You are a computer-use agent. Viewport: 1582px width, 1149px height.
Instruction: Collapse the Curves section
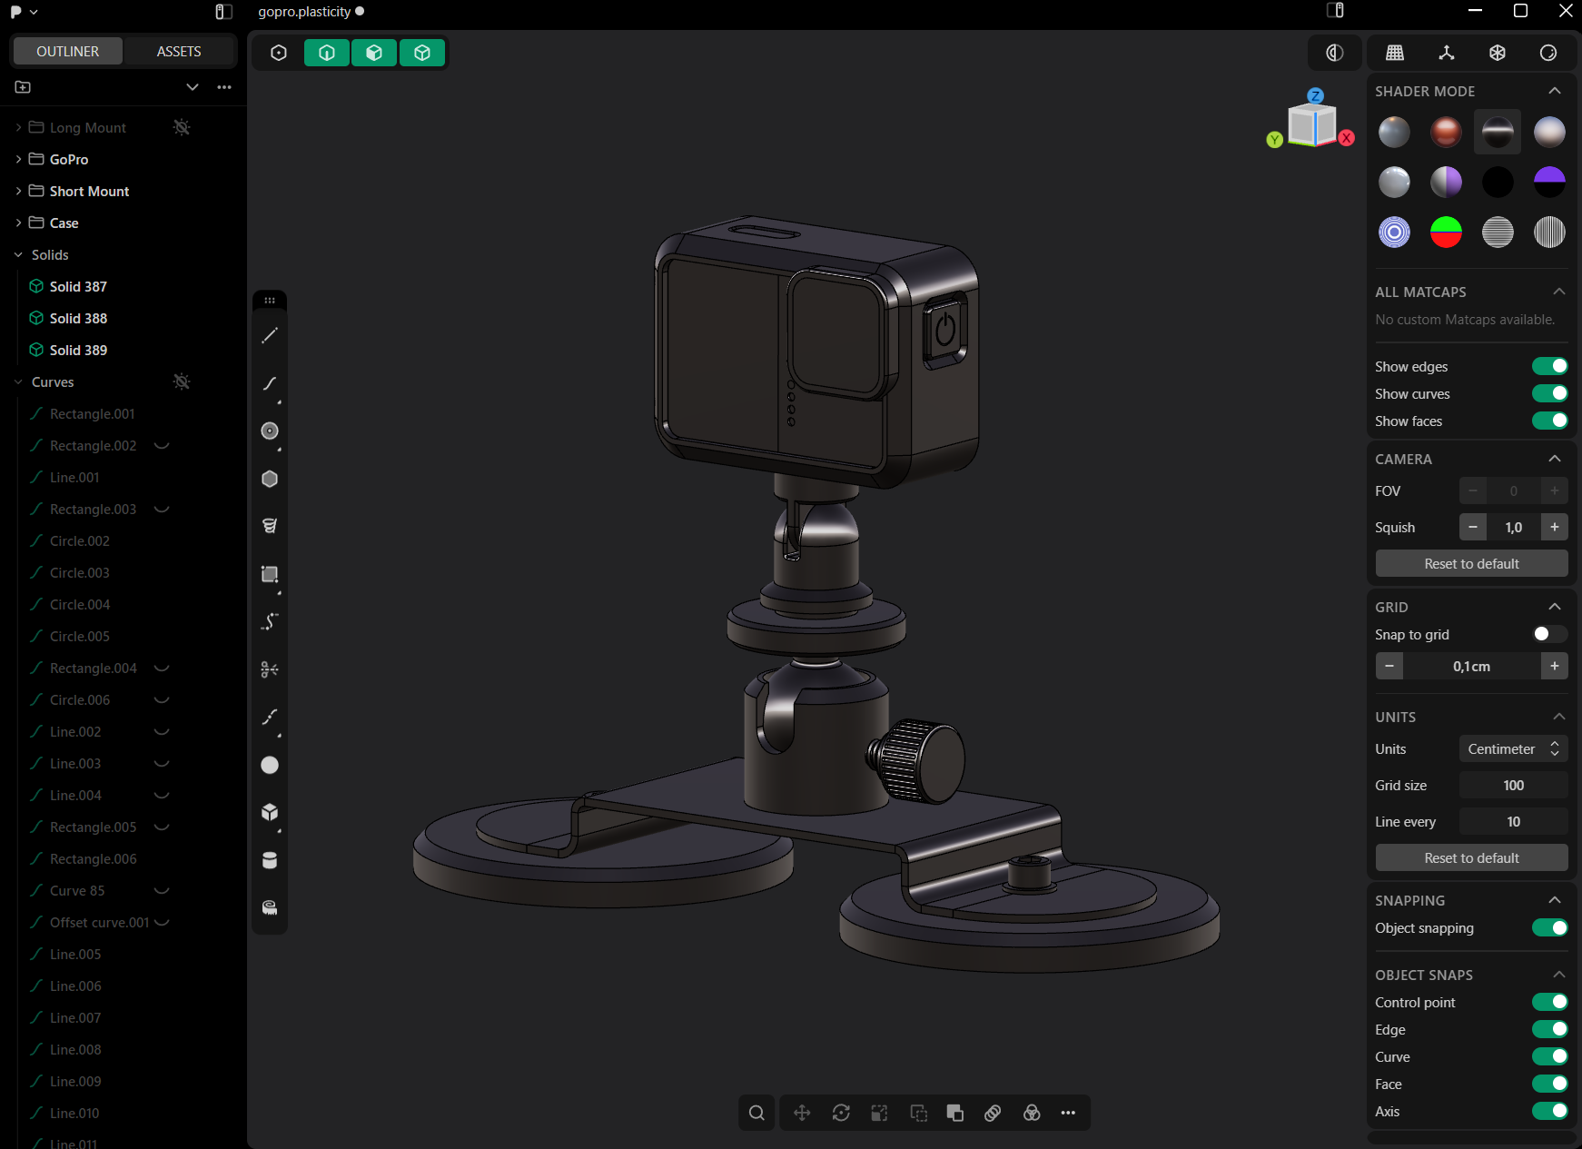tap(18, 381)
